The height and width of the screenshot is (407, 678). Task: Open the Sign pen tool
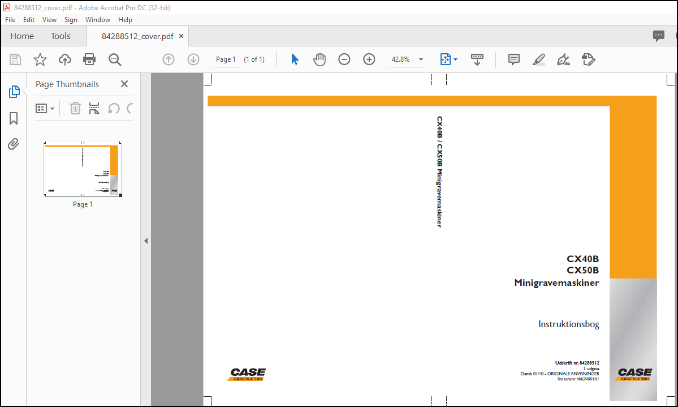[563, 59]
